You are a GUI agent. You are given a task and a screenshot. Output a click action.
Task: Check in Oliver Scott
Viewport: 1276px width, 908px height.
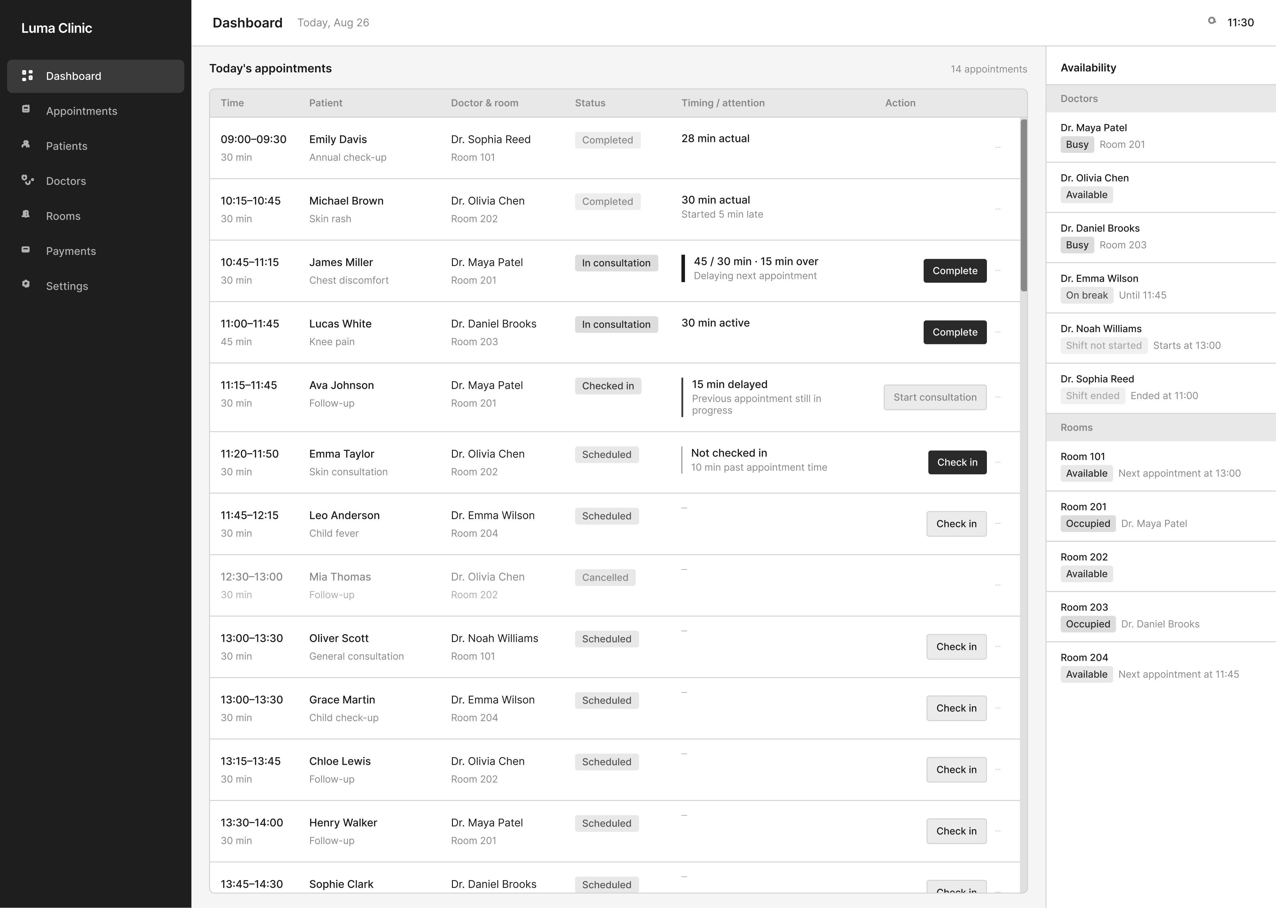click(956, 647)
